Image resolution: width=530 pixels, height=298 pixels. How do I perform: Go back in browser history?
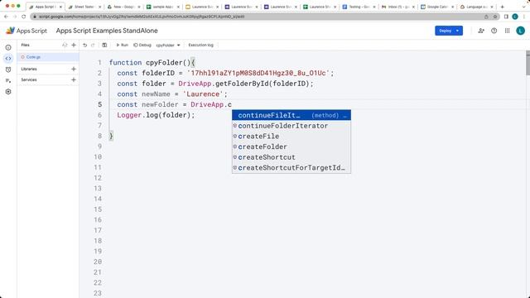(6, 17)
